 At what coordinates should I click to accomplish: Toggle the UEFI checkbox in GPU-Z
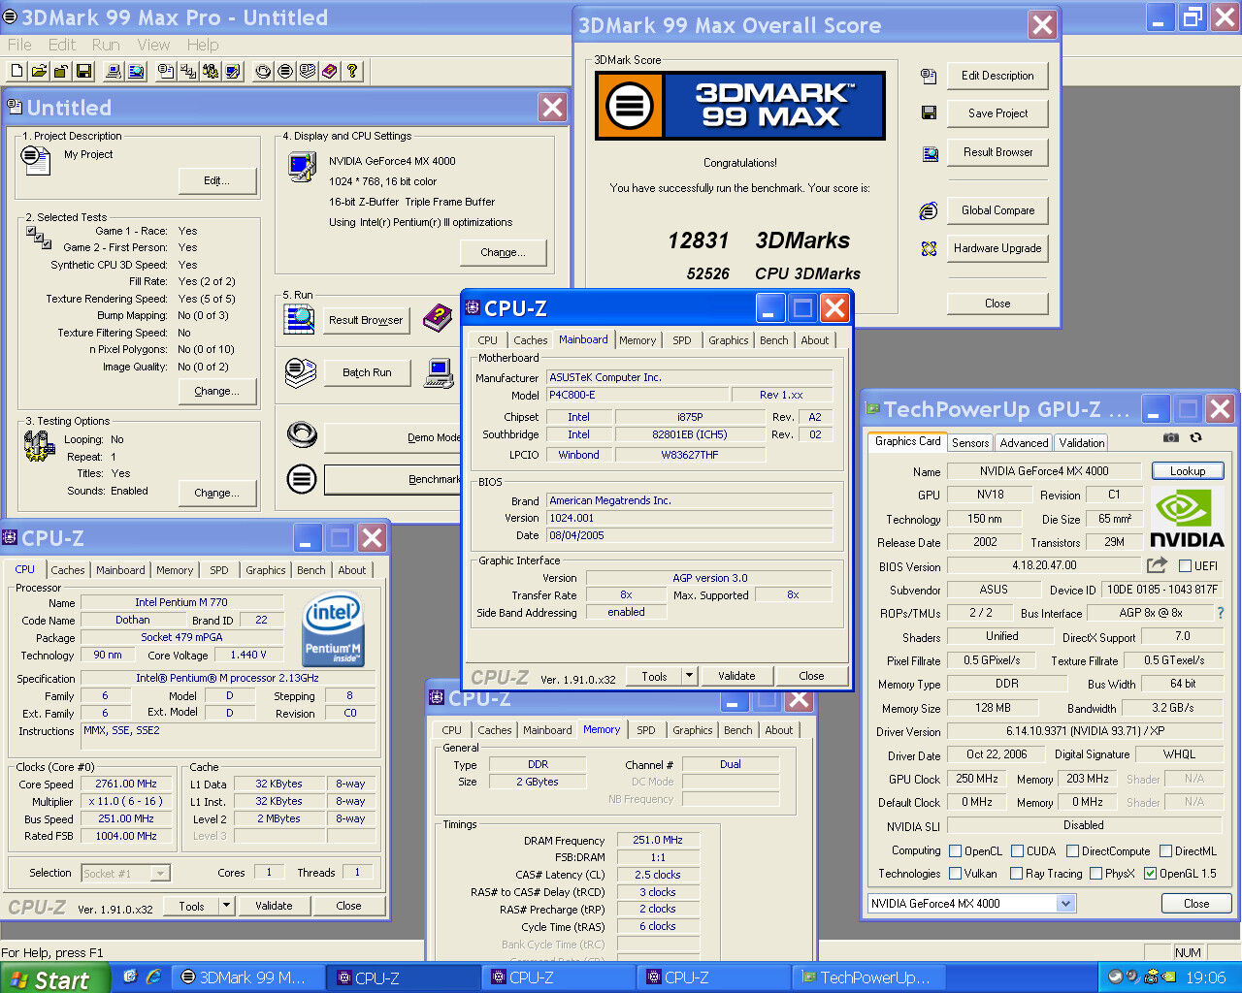(1185, 565)
